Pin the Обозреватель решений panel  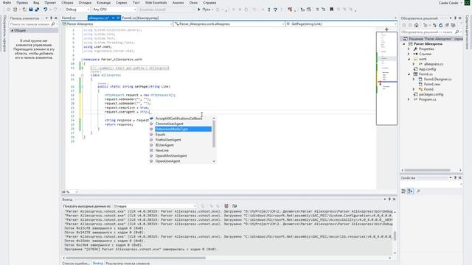[x=455, y=18]
